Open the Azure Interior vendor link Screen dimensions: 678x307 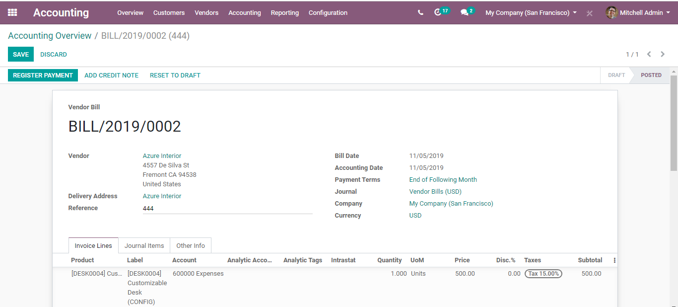click(162, 156)
